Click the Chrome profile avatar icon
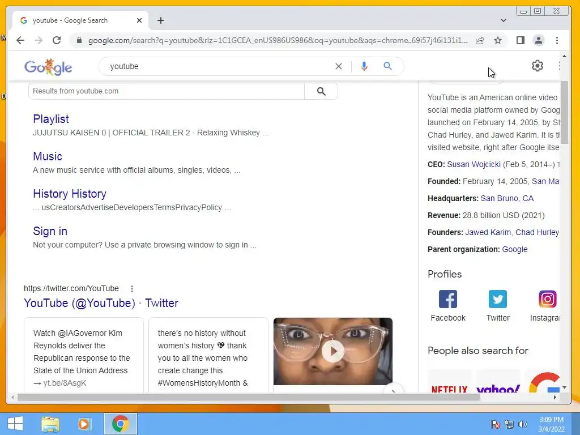The image size is (580, 435). [539, 40]
